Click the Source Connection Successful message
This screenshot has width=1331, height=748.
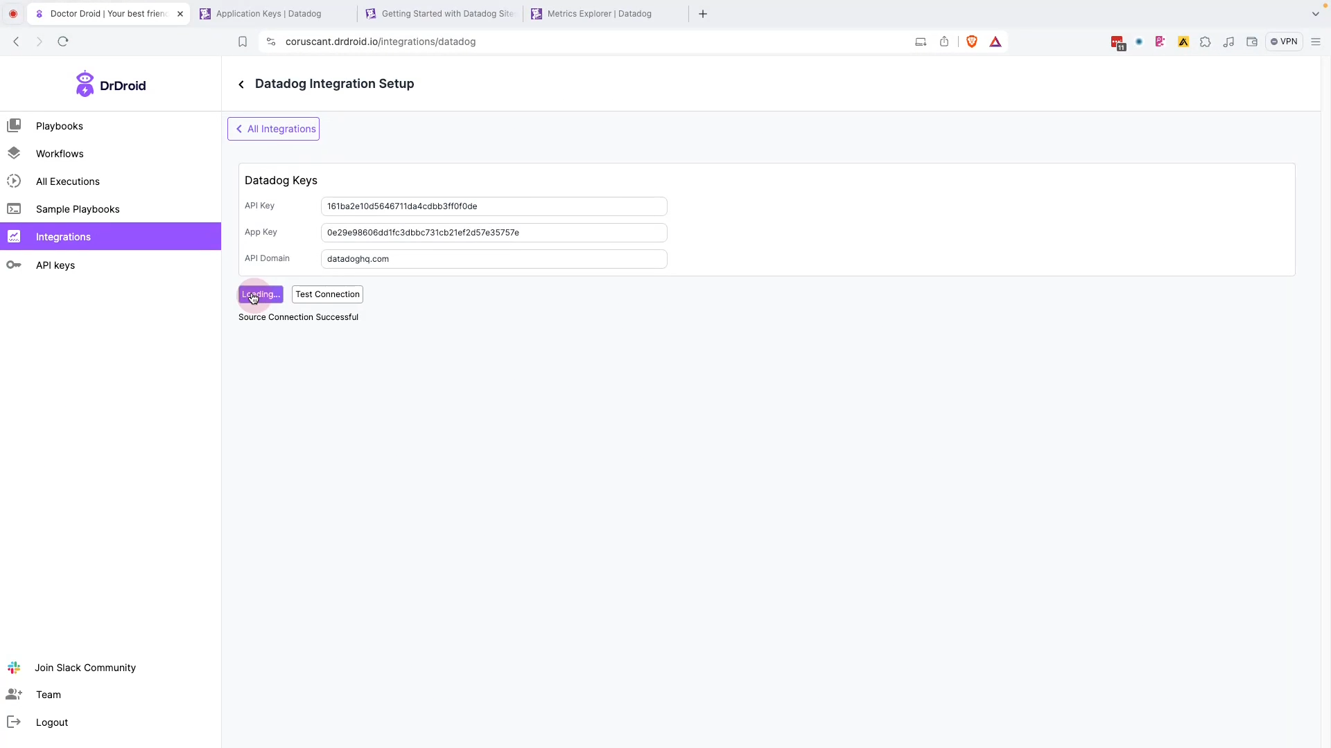click(x=298, y=317)
